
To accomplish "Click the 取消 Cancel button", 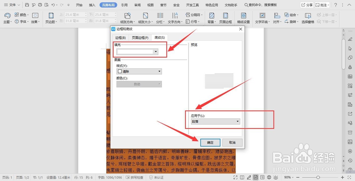I will [232, 143].
